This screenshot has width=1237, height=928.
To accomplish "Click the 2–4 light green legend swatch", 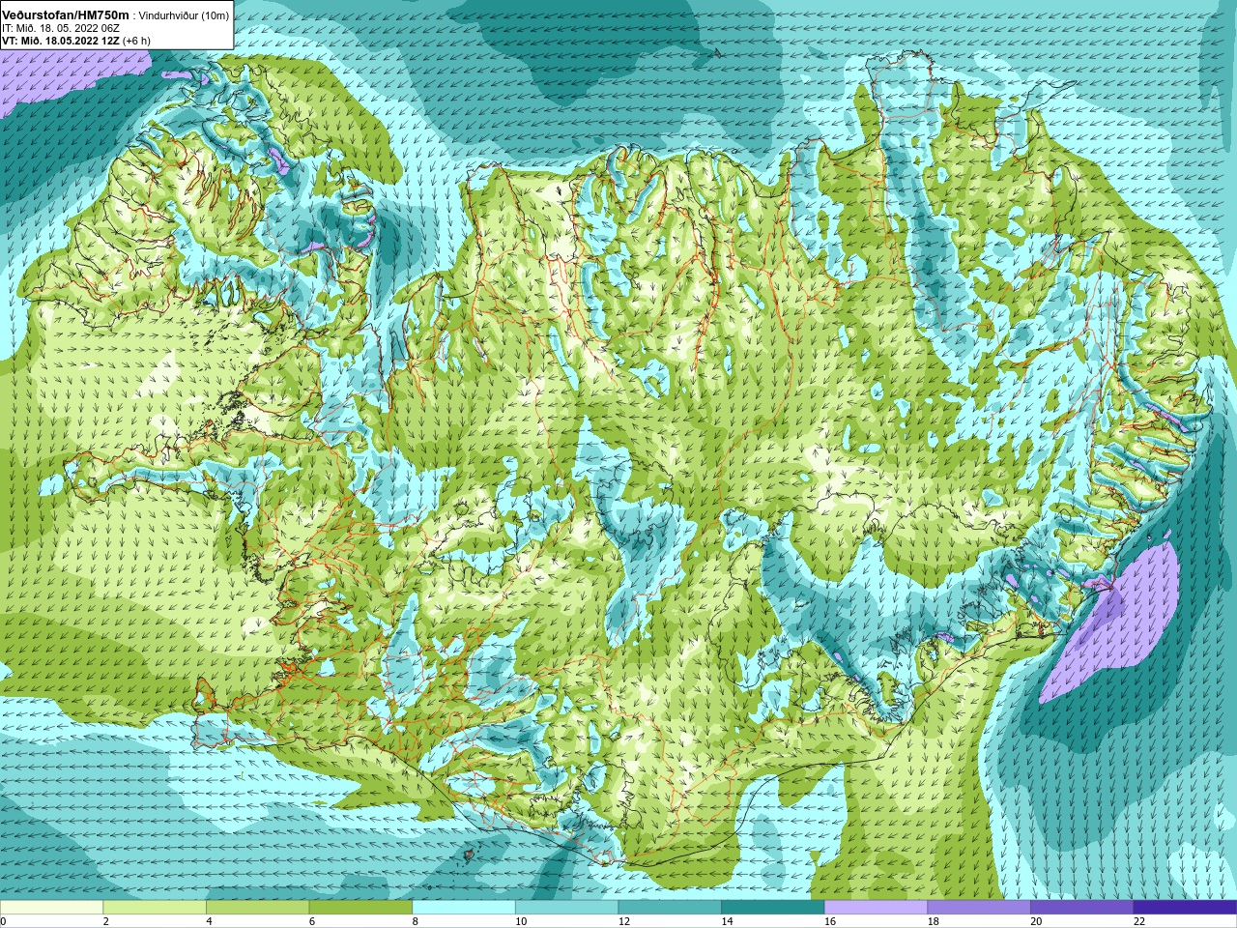I will (155, 908).
